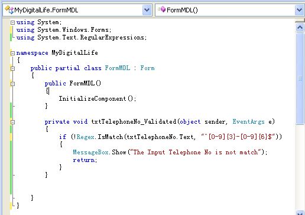305x215 pixels.
Task: Click the purple method icon beside FormMDL()
Action: click(162, 9)
